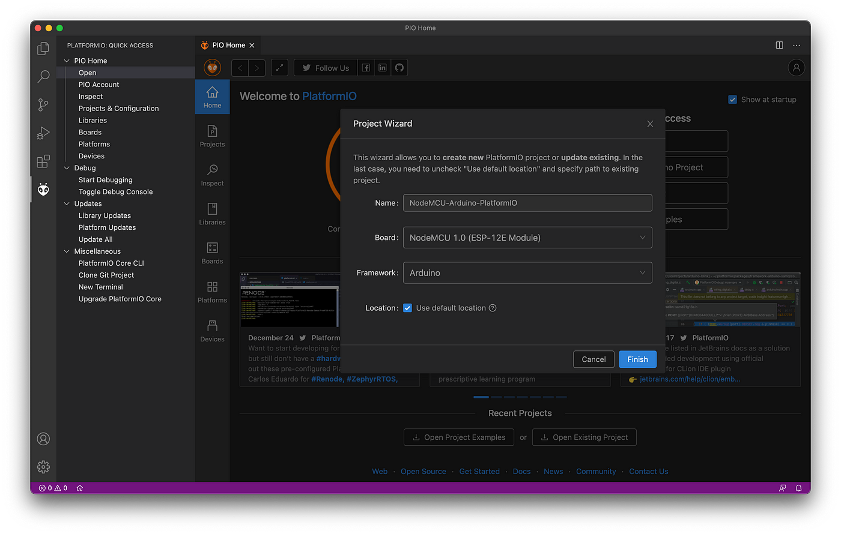Viewport: 841px width, 534px height.
Task: Close the PIO Home tab
Action: [252, 45]
